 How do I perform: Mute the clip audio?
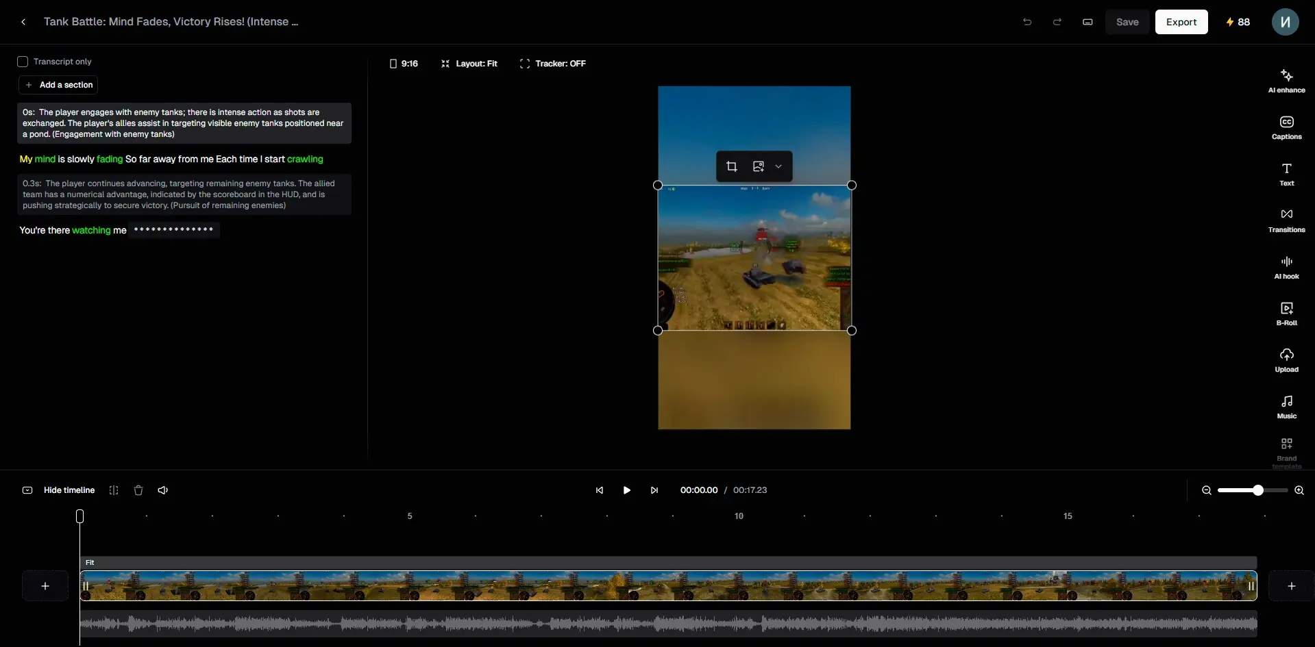[163, 490]
